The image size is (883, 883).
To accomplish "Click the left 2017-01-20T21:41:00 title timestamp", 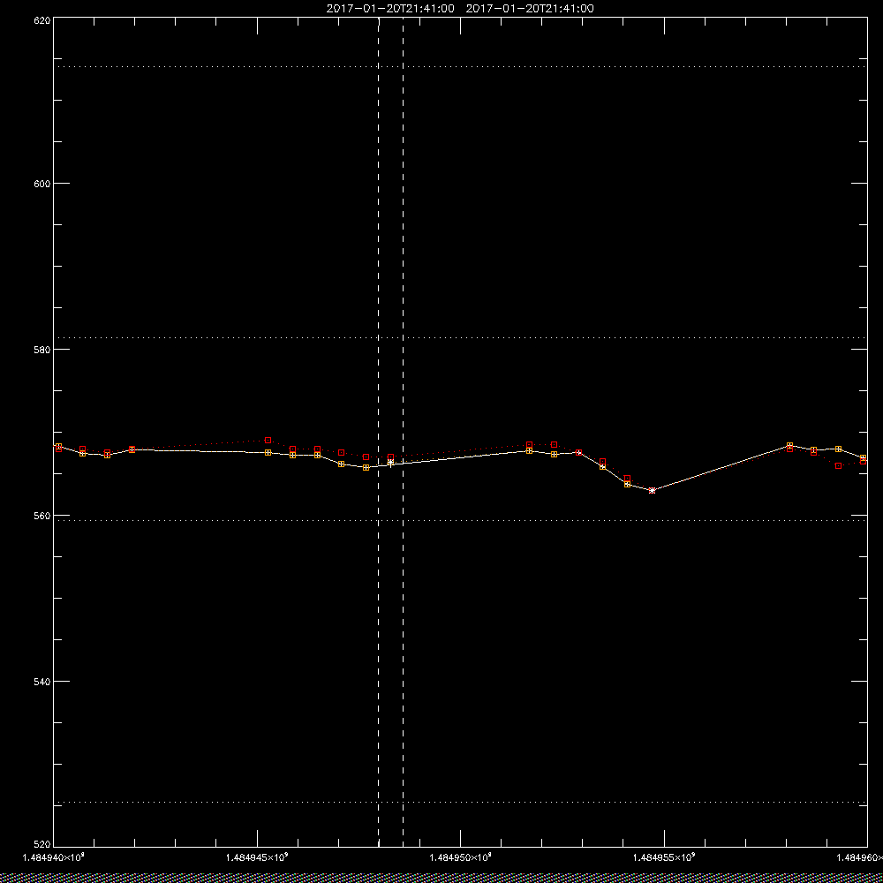I will (390, 9).
